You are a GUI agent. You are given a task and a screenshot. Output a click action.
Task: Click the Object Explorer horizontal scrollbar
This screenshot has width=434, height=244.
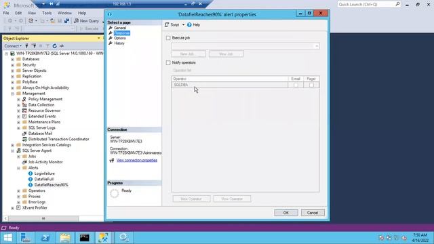(x=43, y=218)
